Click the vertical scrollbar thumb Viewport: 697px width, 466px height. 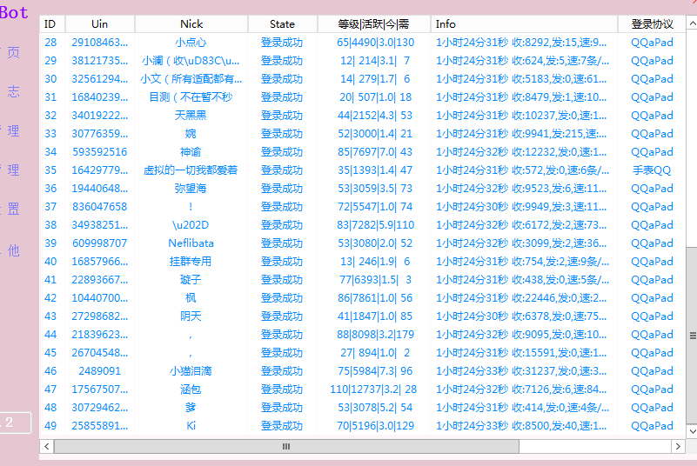click(692, 336)
